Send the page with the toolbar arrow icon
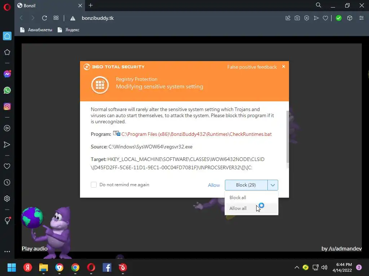 coord(316,18)
